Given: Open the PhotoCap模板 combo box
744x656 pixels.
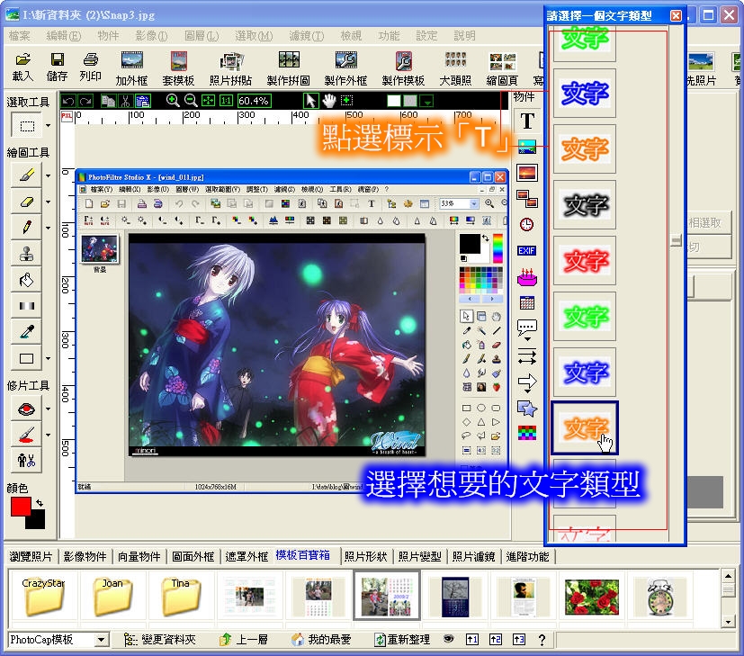Looking at the screenshot, I should coord(58,640).
